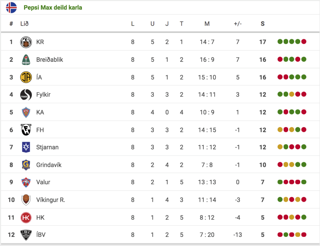The height and width of the screenshot is (246, 320).
Task: Open the Grindavík G crest
Action: (26, 165)
